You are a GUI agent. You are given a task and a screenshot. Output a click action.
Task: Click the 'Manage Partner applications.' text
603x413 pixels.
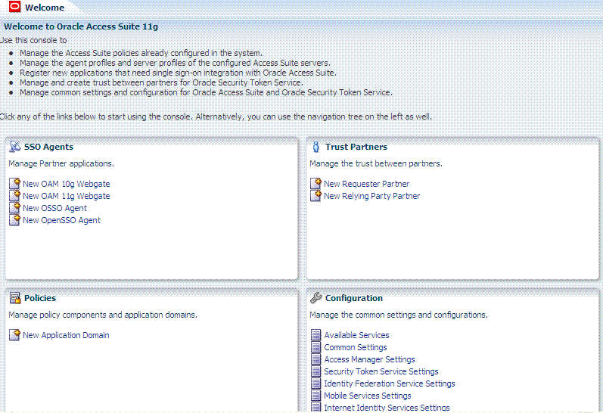coord(61,163)
